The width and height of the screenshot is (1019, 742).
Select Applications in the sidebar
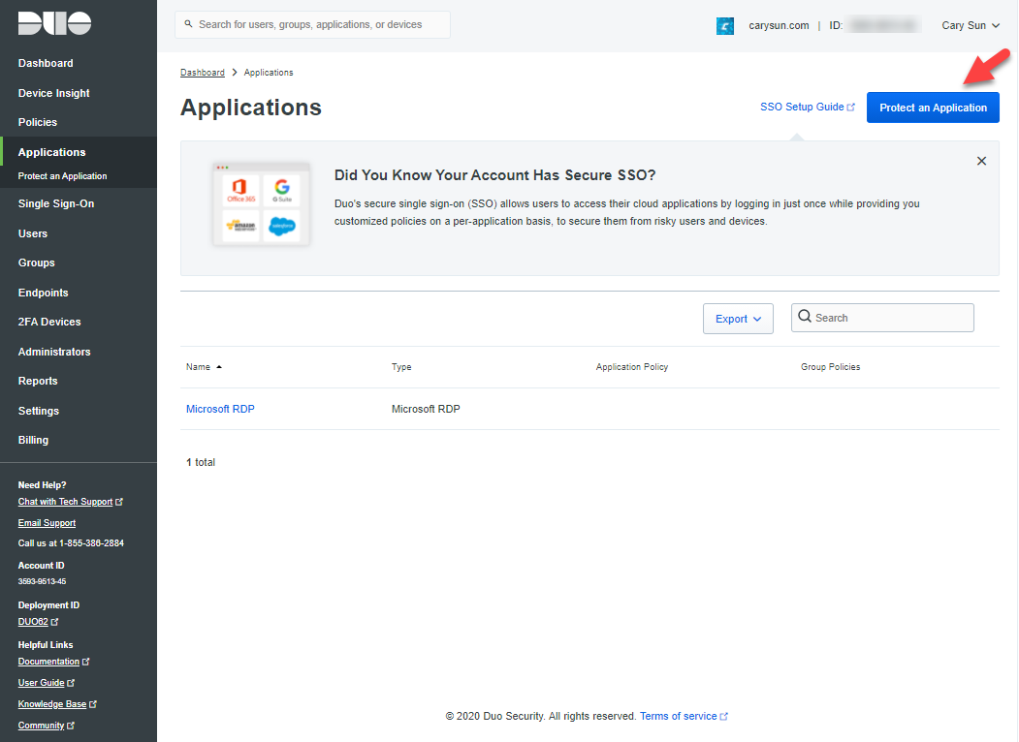(52, 152)
